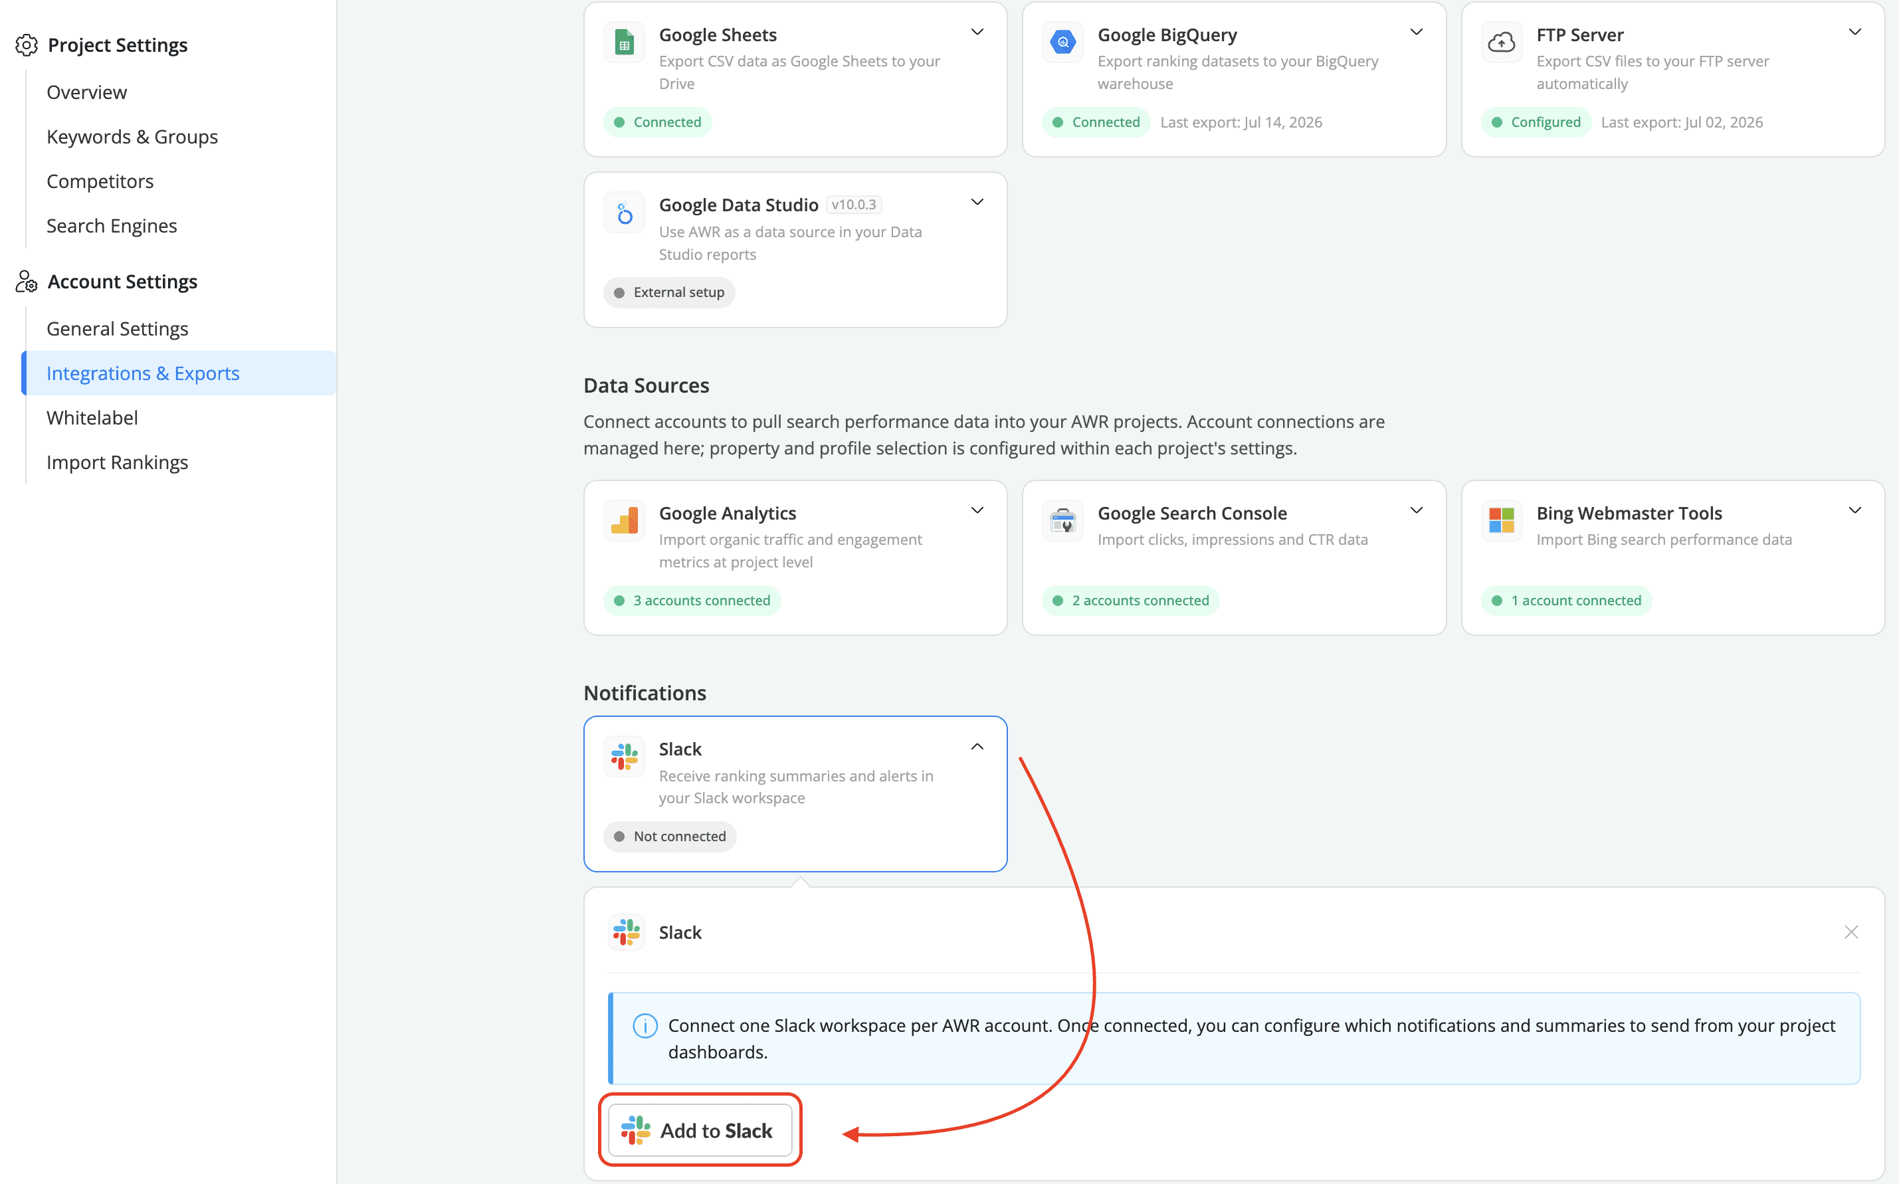Click the Google Data Studio icon
Viewport: 1899px width, 1184px height.
click(624, 212)
